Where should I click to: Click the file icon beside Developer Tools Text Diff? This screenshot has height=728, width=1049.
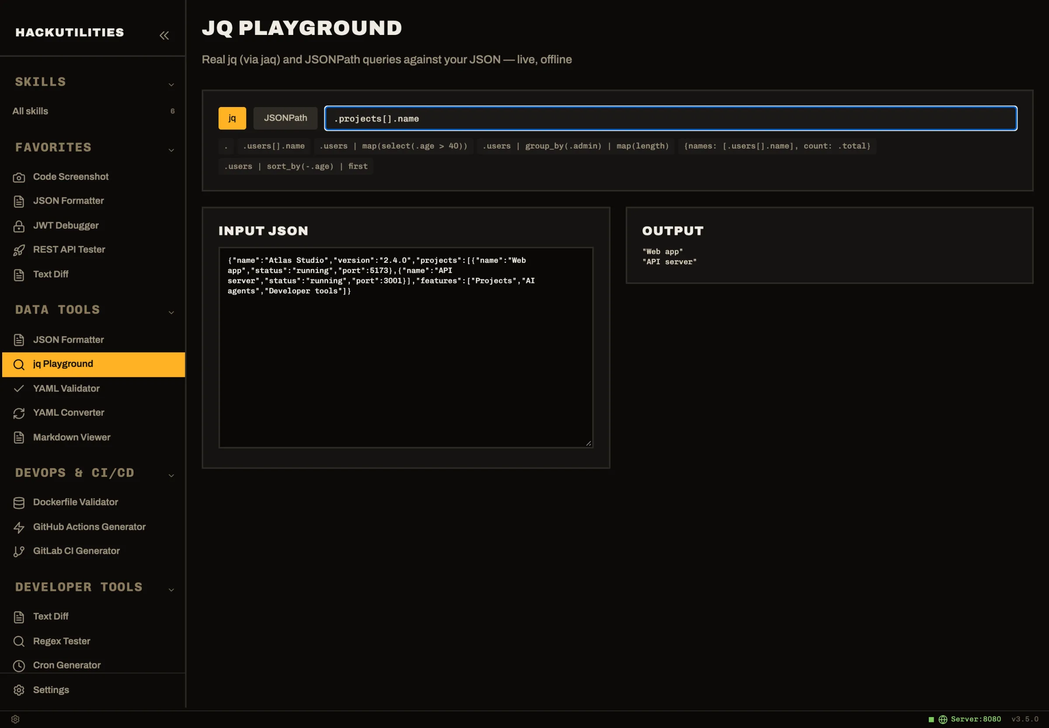tap(19, 617)
